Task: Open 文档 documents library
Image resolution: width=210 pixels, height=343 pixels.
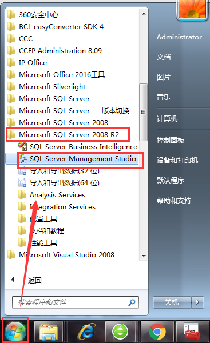Action: 164,57
